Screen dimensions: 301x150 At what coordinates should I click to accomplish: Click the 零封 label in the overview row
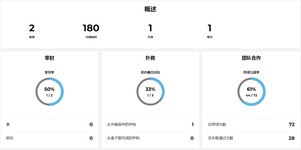210,37
